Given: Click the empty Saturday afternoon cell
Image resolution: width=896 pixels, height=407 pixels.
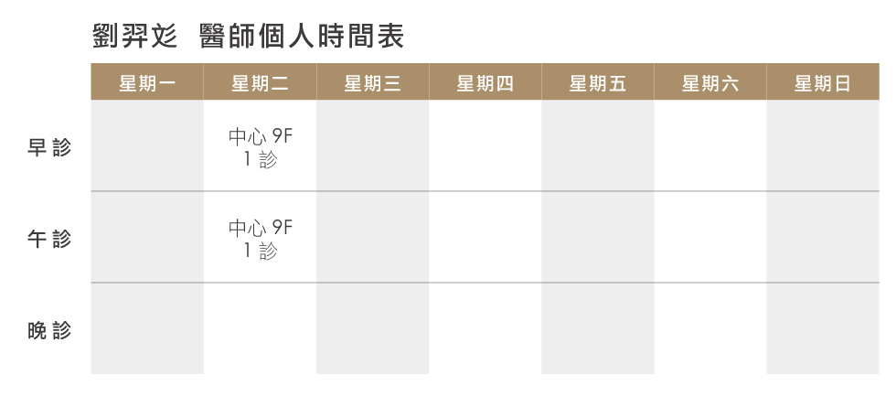Looking at the screenshot, I should pyautogui.click(x=709, y=238).
